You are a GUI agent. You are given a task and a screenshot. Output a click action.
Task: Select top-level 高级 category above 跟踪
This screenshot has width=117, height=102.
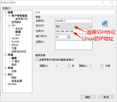tap(10, 74)
